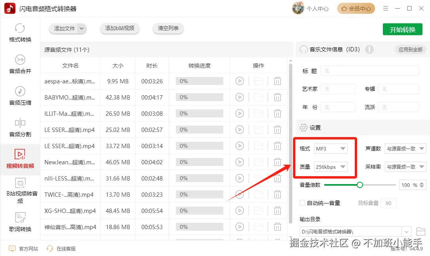Click the 流派 input field

tap(398, 107)
